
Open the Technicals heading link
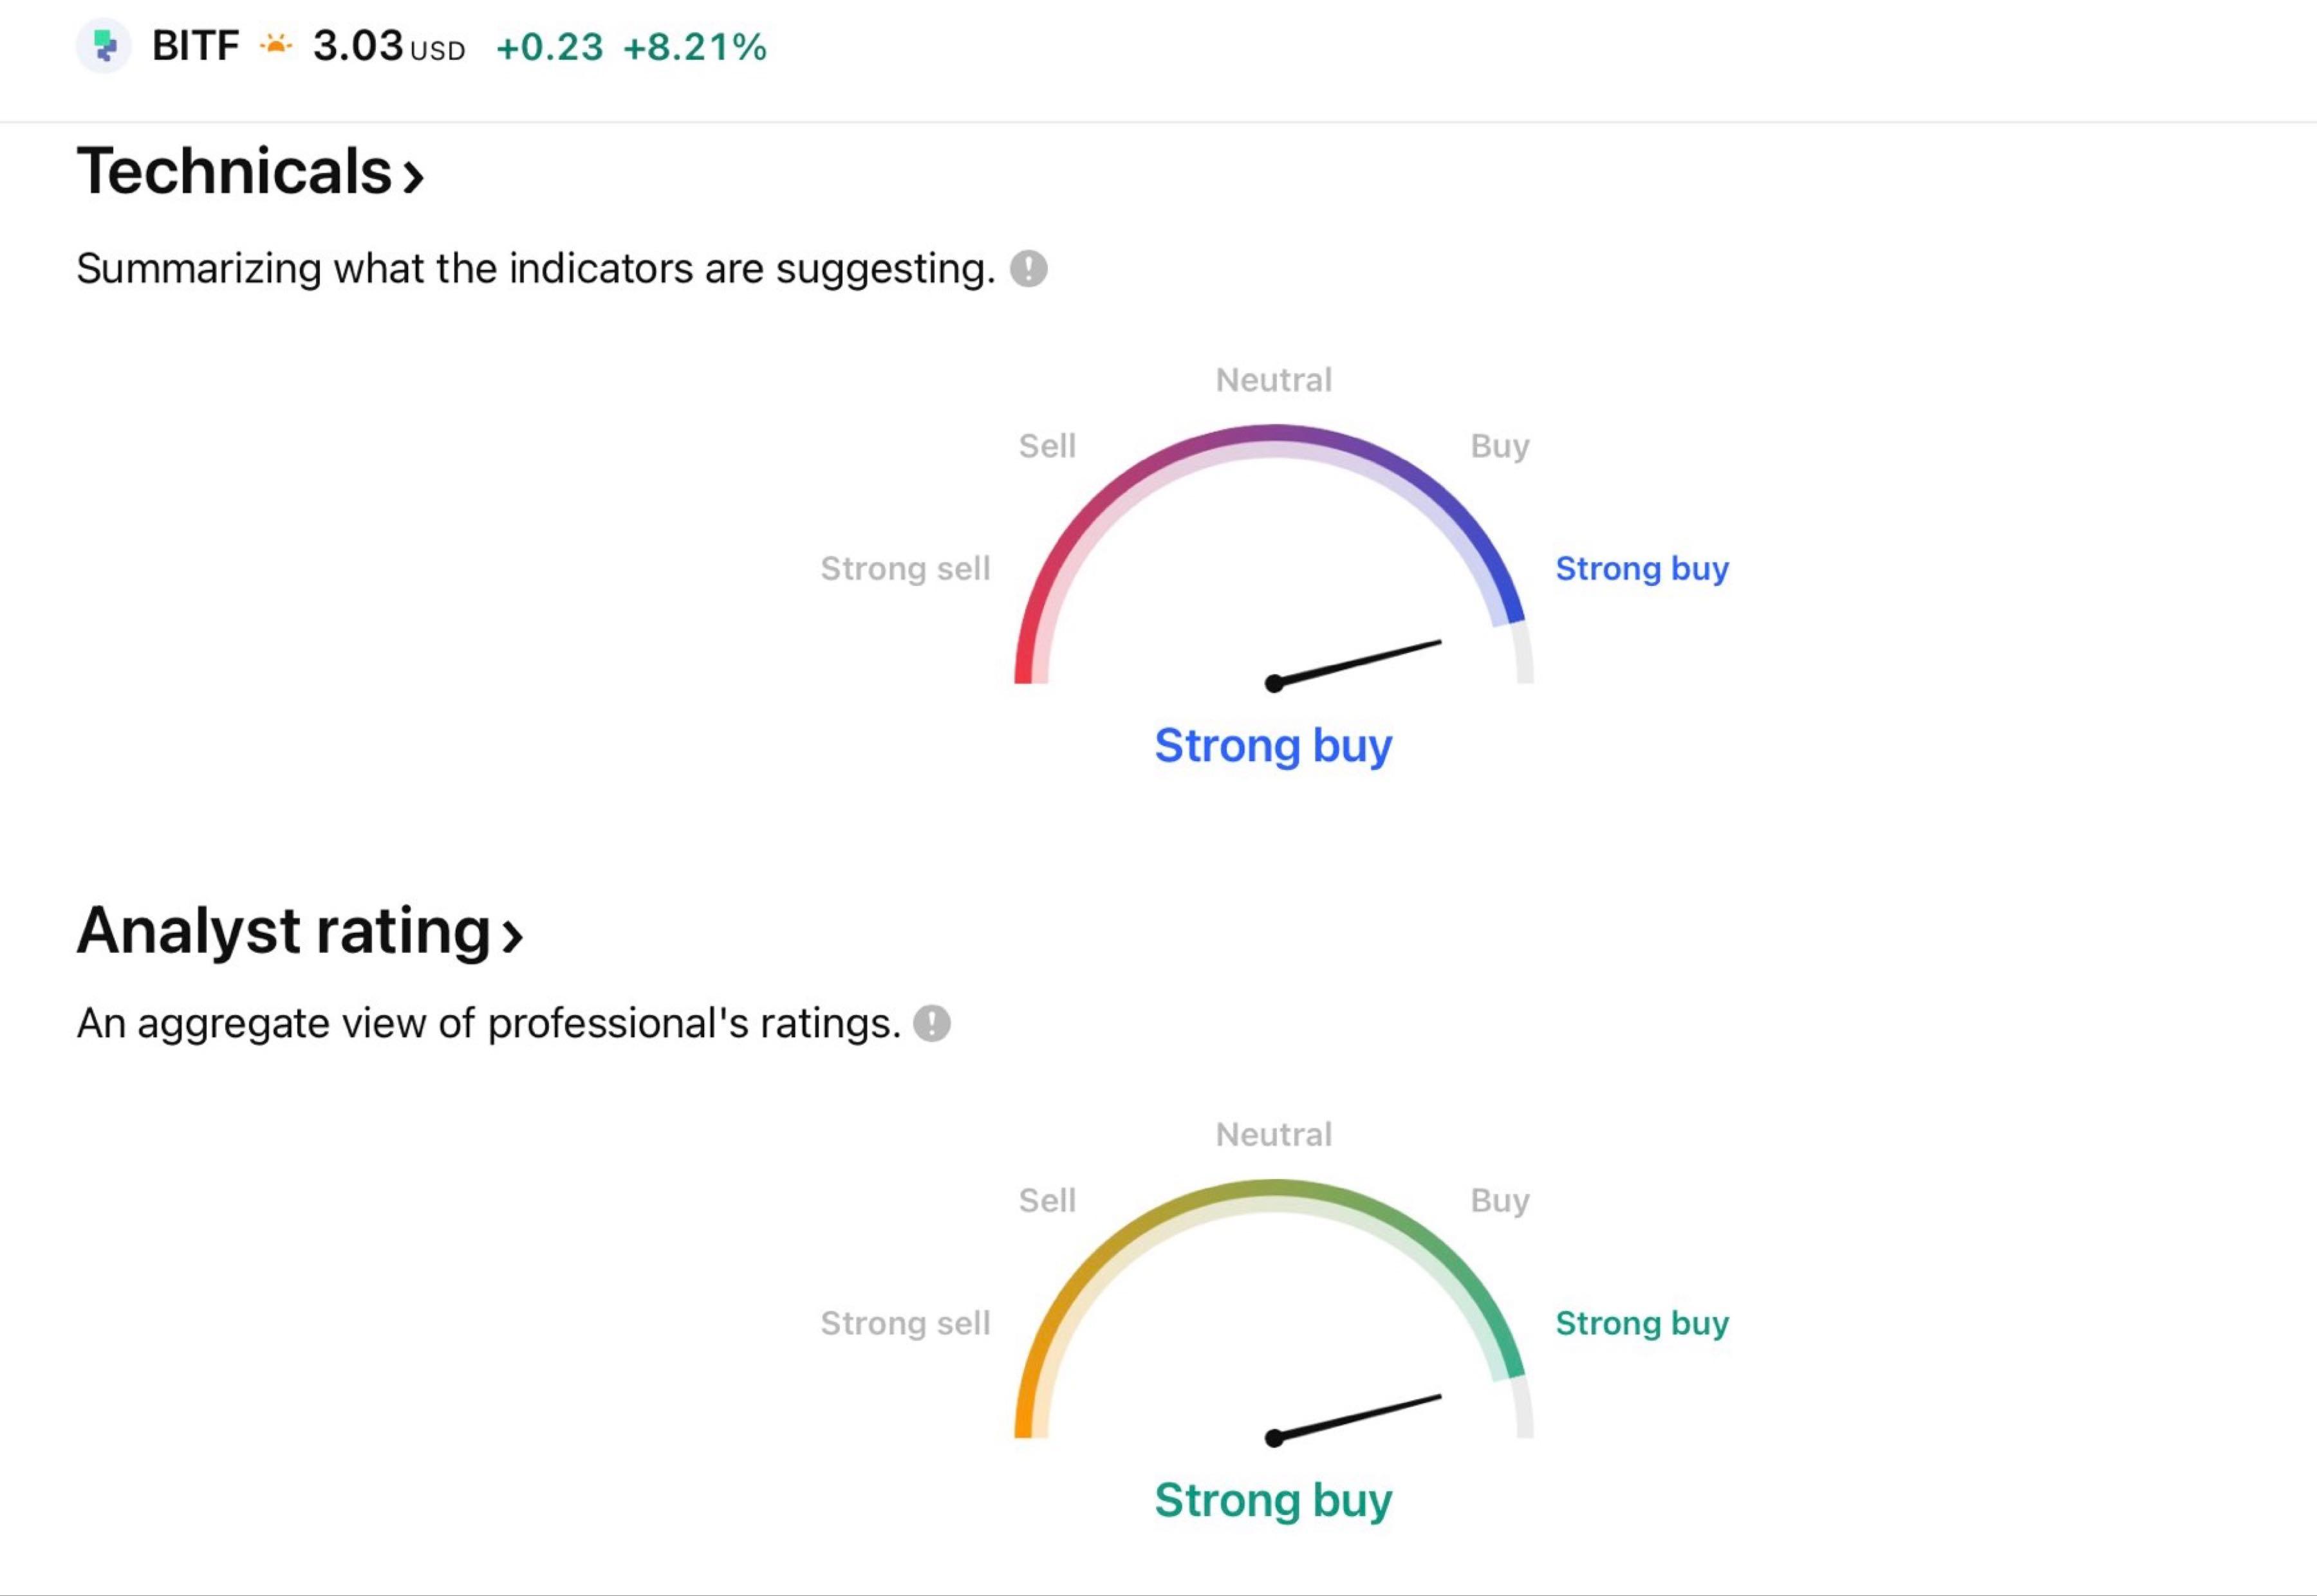pos(234,171)
